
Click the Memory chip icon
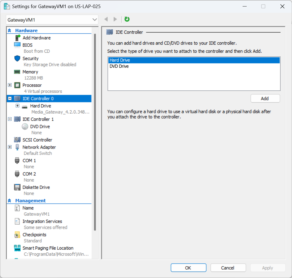coord(17,72)
